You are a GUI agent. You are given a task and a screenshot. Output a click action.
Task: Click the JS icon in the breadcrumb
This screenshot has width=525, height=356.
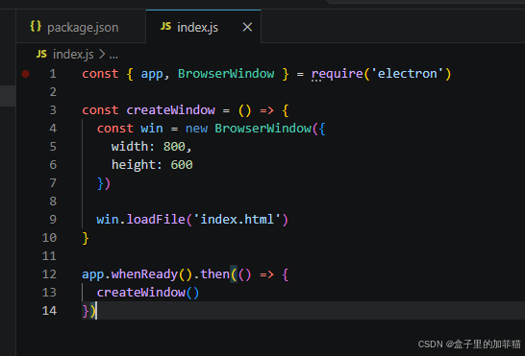[x=41, y=54]
